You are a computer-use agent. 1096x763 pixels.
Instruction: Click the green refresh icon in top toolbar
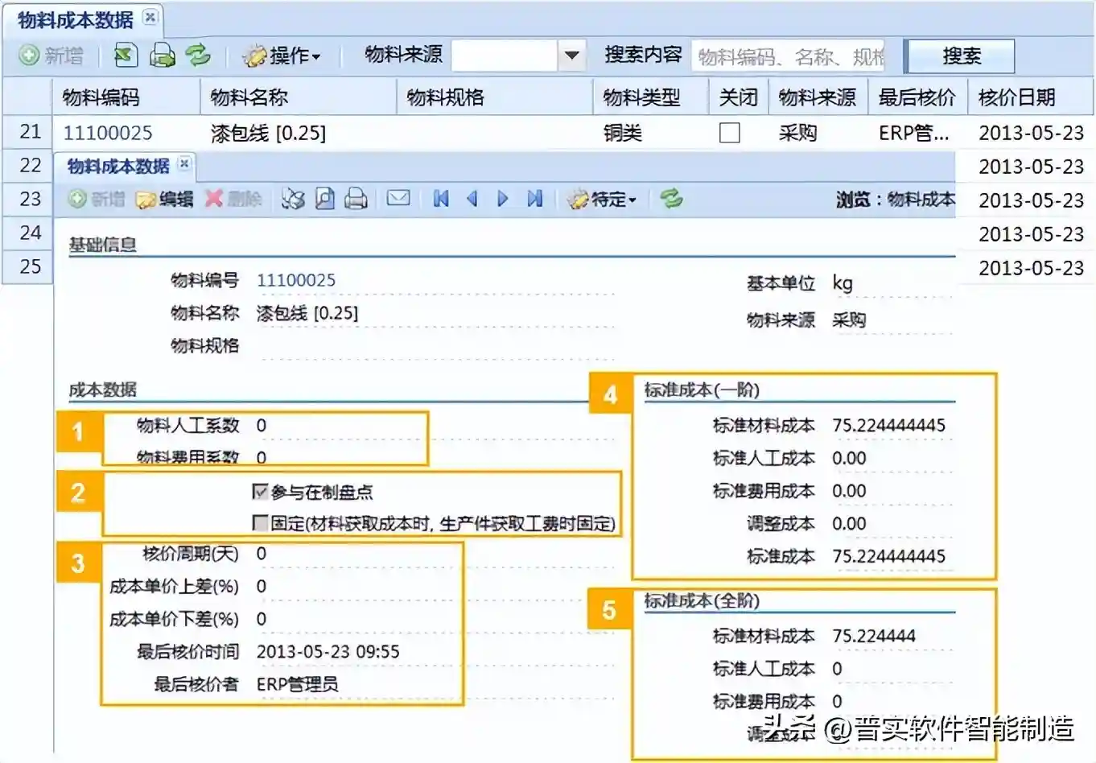click(x=198, y=56)
